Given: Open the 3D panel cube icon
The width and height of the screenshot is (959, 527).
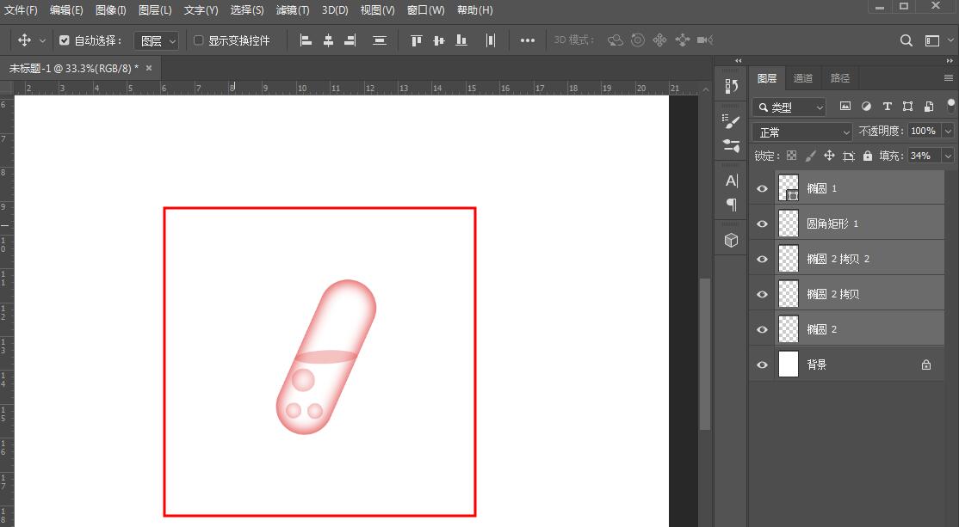Looking at the screenshot, I should (730, 241).
